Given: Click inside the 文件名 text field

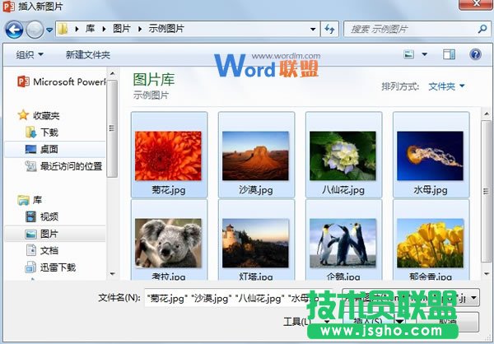Looking at the screenshot, I should [239, 298].
